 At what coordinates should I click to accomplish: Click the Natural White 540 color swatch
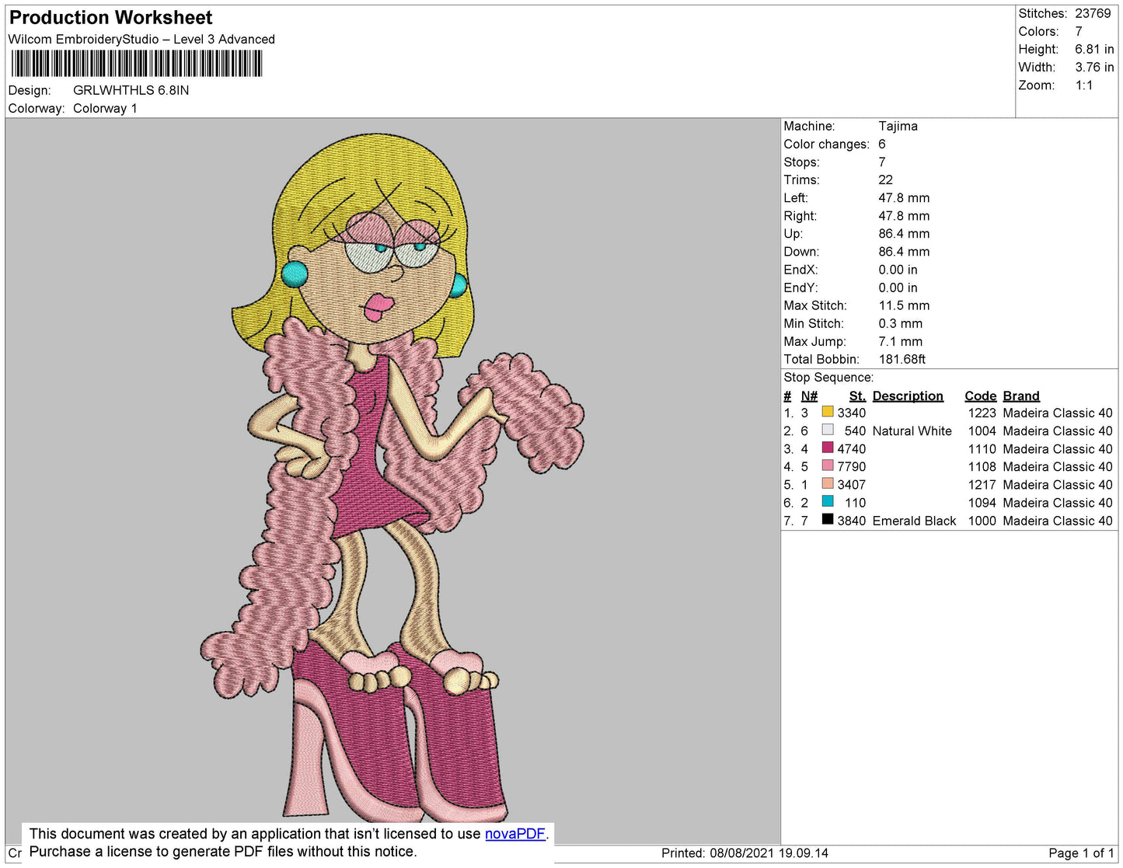point(828,430)
